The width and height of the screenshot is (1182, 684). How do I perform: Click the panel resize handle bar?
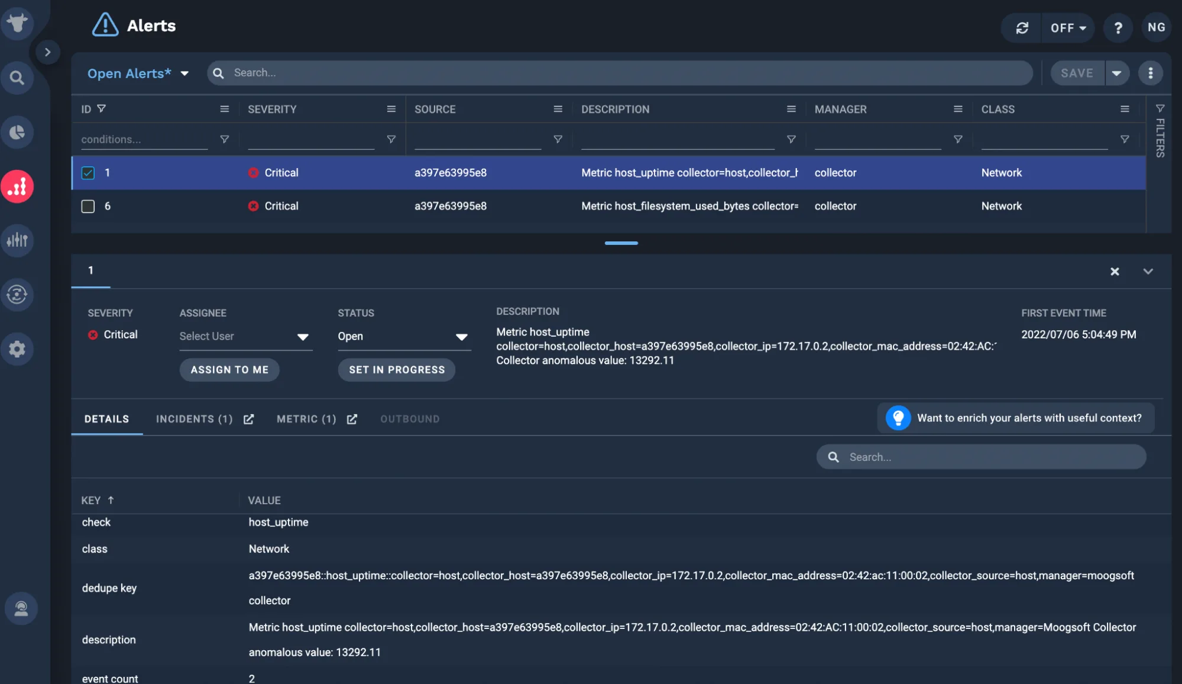[x=621, y=243]
